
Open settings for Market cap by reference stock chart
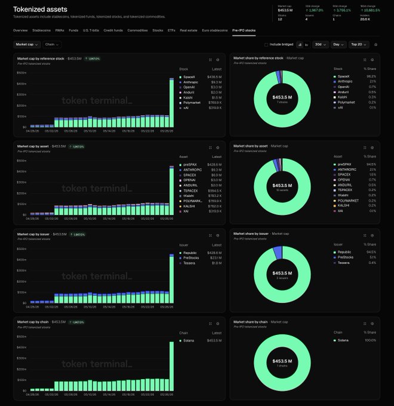[218, 60]
